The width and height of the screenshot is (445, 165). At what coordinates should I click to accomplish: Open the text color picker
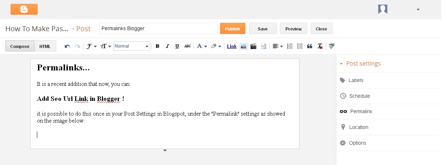pos(201,46)
